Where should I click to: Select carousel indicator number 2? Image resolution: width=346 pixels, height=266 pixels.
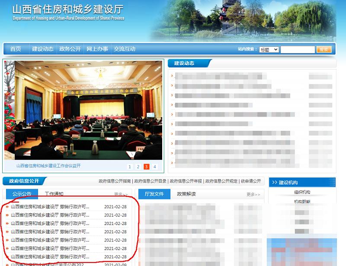point(138,166)
